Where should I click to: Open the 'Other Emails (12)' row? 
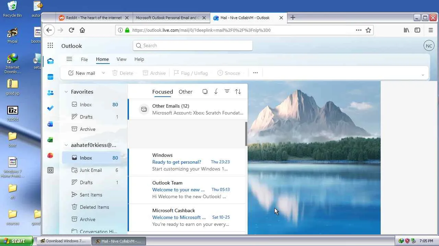(188, 109)
